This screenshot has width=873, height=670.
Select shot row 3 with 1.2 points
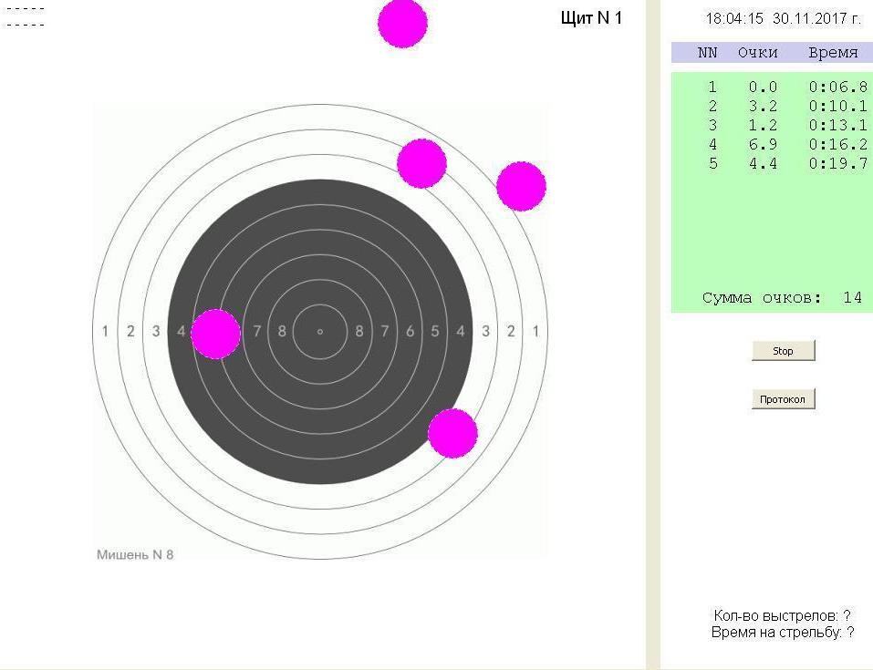771,126
